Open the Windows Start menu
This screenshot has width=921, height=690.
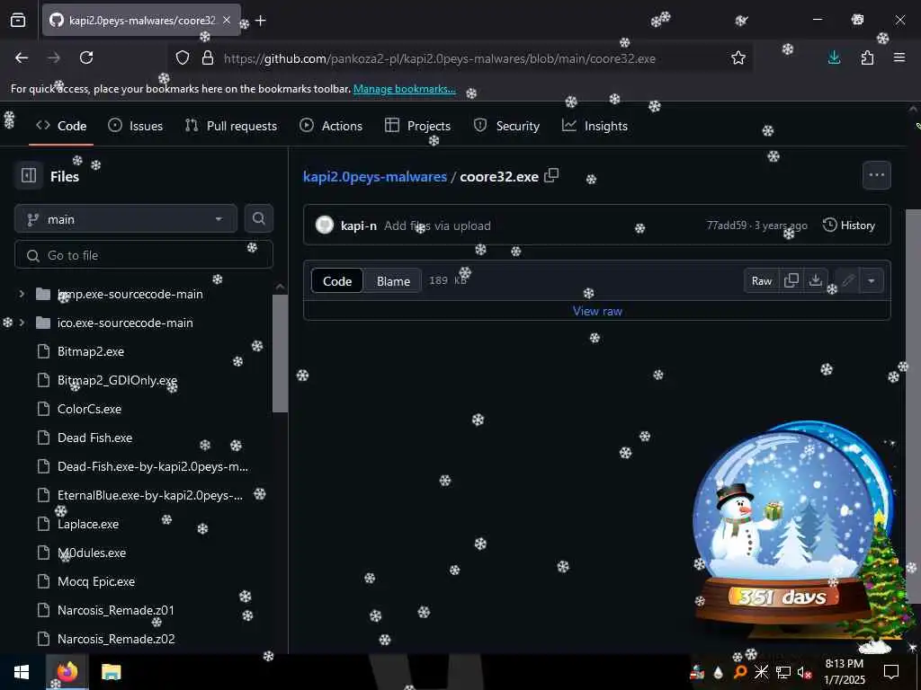(22, 672)
